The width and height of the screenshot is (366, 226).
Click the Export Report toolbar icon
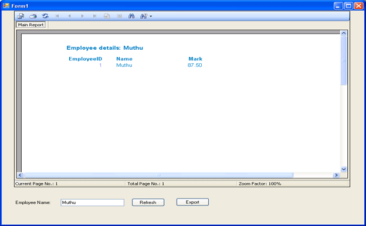[21, 16]
